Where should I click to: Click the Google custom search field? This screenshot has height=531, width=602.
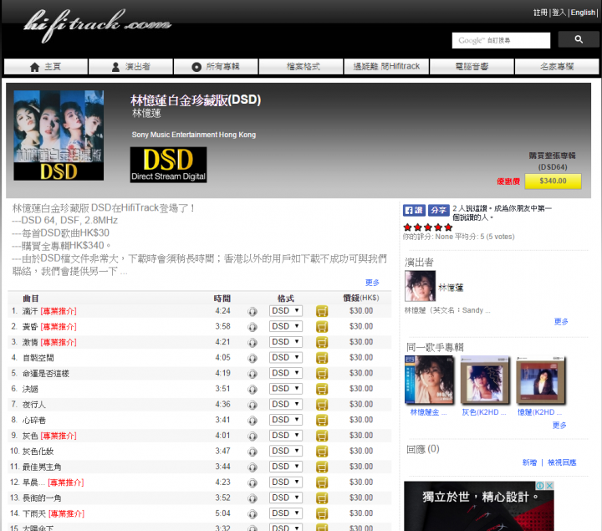(x=501, y=40)
